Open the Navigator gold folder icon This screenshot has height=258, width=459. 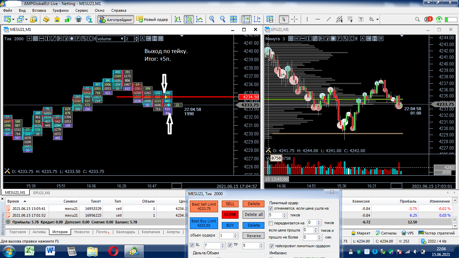(46, 19)
